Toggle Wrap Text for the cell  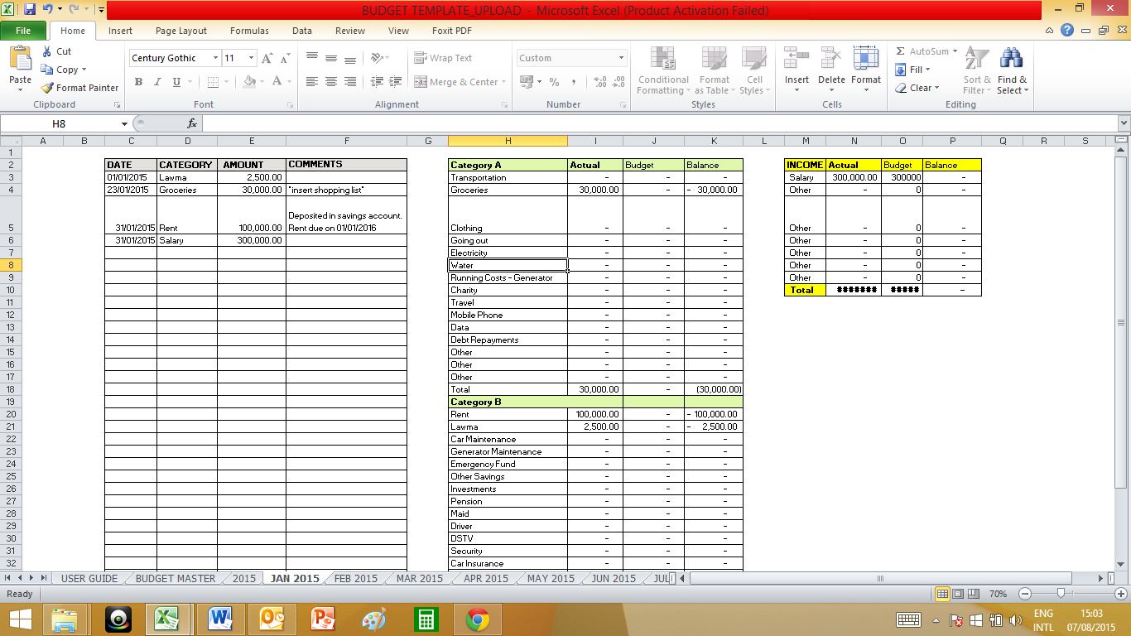443,58
